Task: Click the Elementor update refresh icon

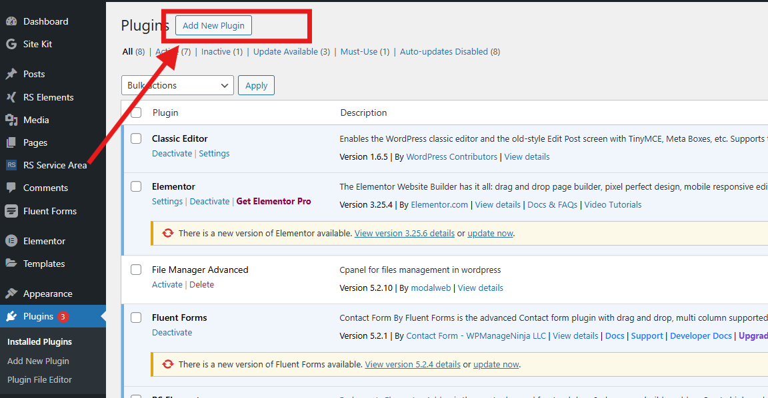Action: click(167, 233)
